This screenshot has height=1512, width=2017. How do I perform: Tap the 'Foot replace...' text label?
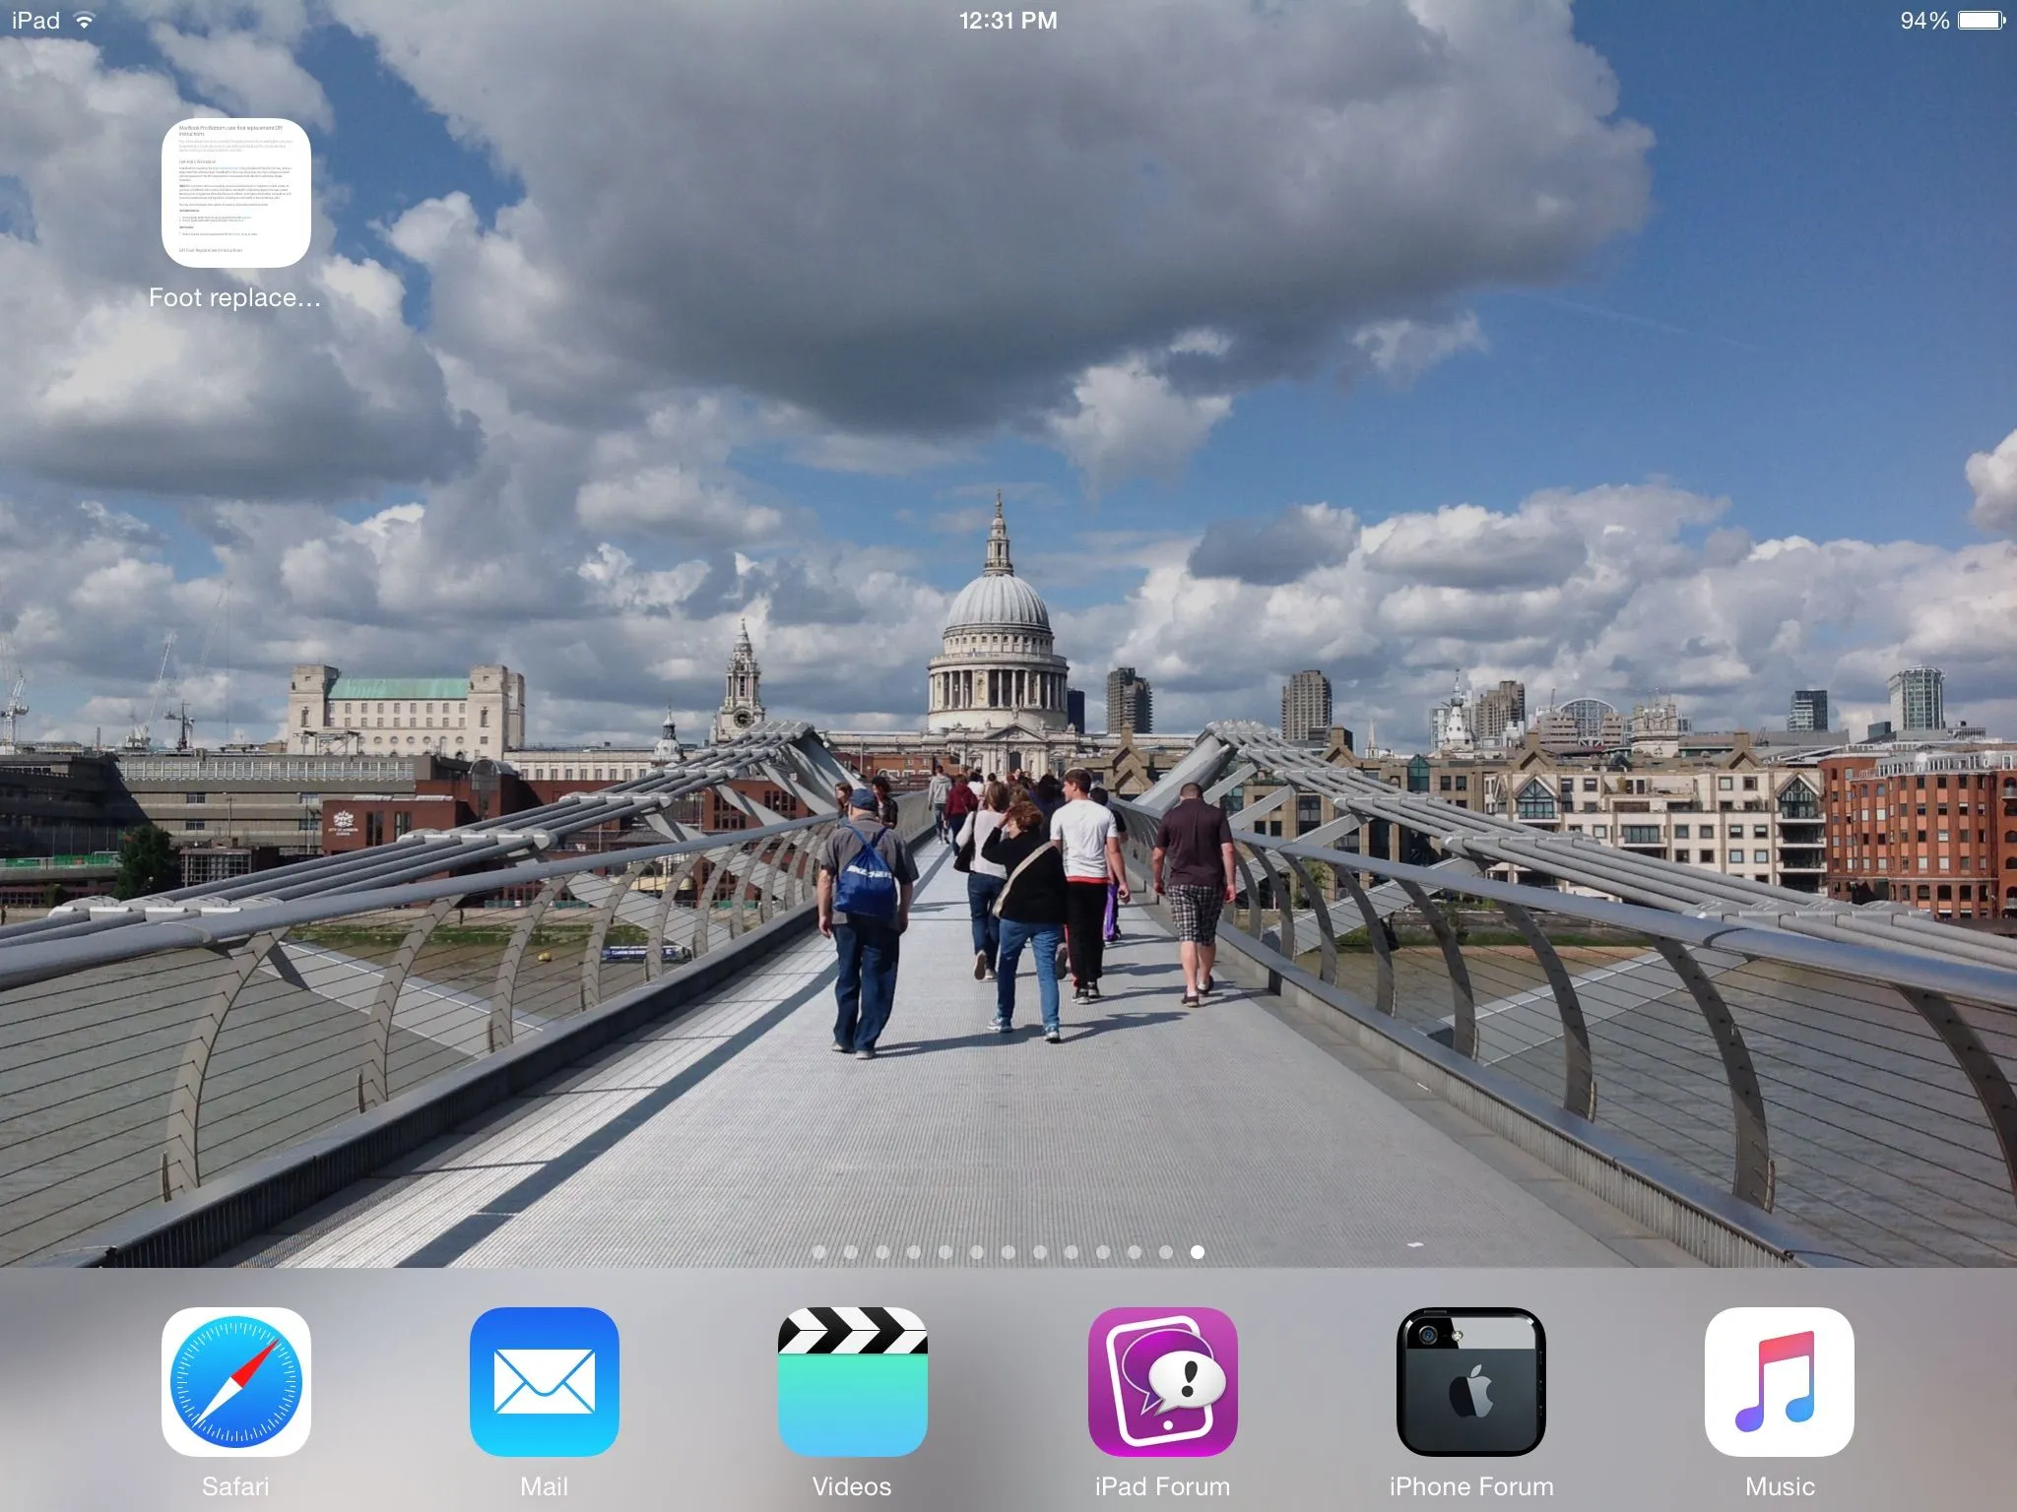pyautogui.click(x=234, y=297)
